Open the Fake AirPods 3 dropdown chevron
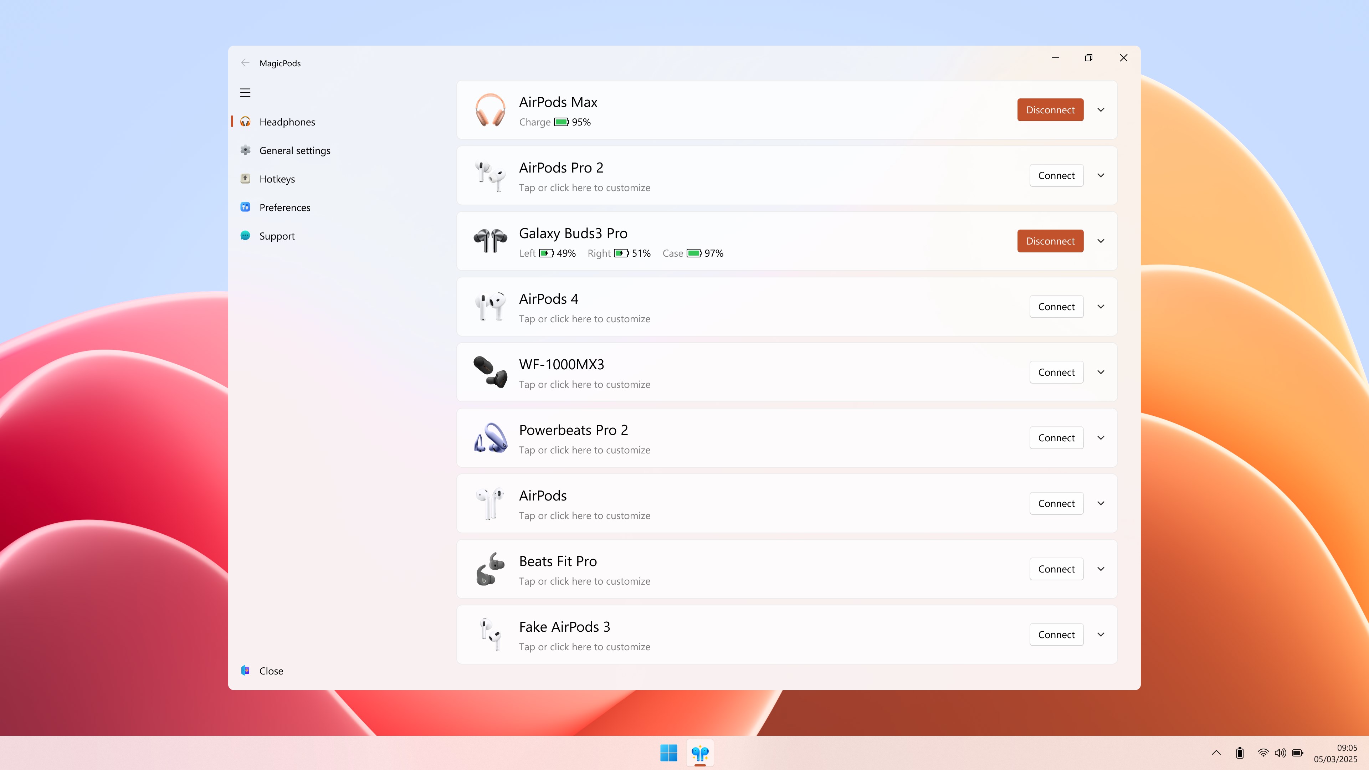Image resolution: width=1369 pixels, height=770 pixels. click(1101, 634)
